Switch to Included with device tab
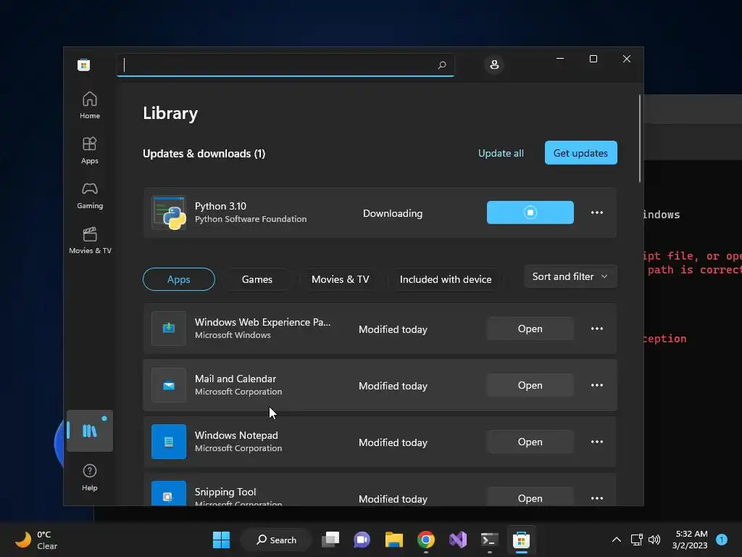 click(x=446, y=279)
